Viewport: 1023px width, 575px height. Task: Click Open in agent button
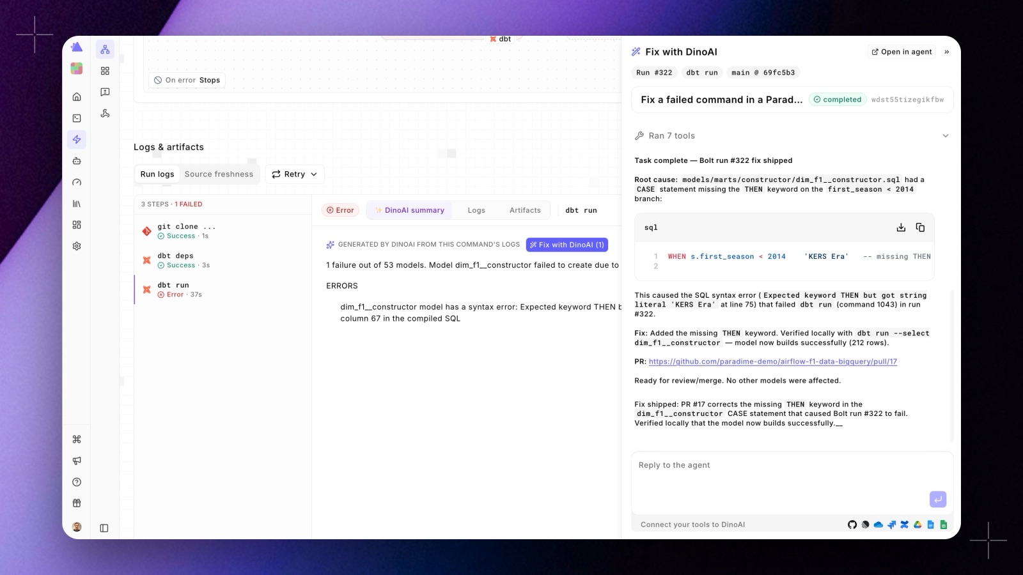(902, 52)
